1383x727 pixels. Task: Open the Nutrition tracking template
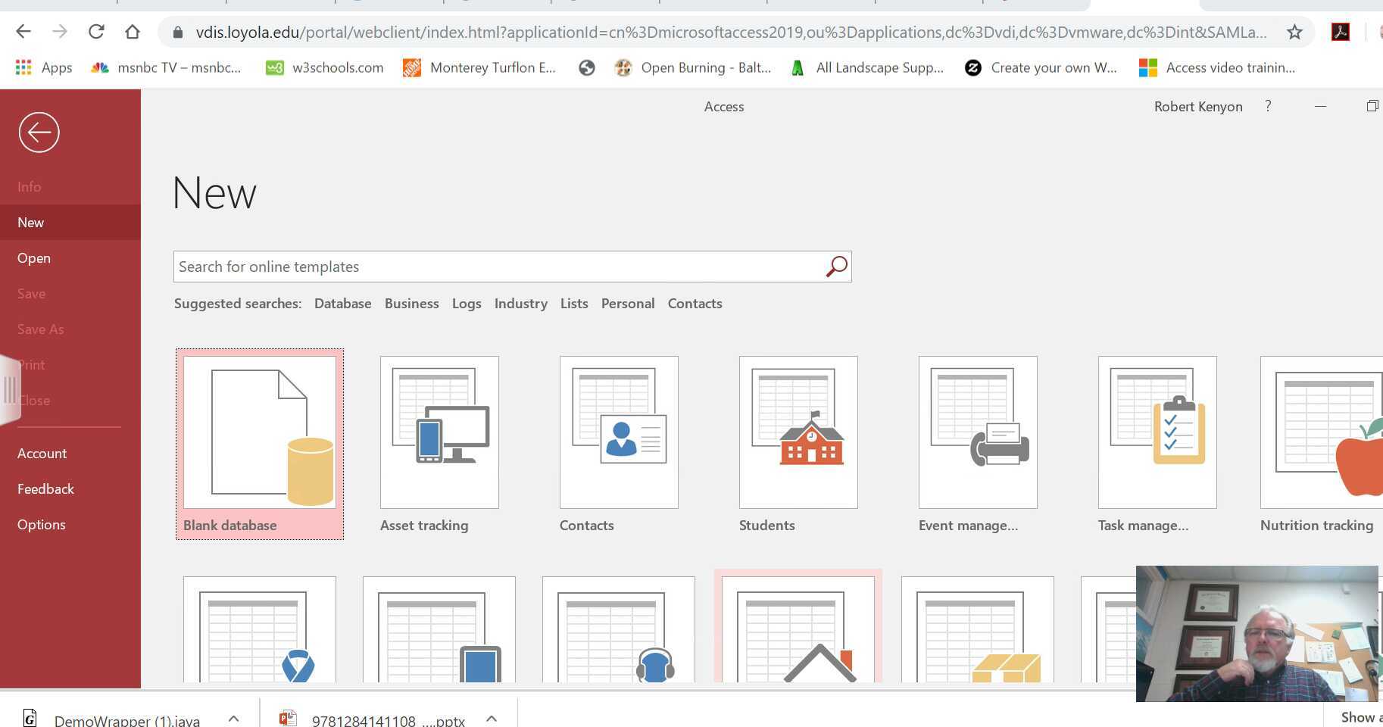pos(1322,433)
